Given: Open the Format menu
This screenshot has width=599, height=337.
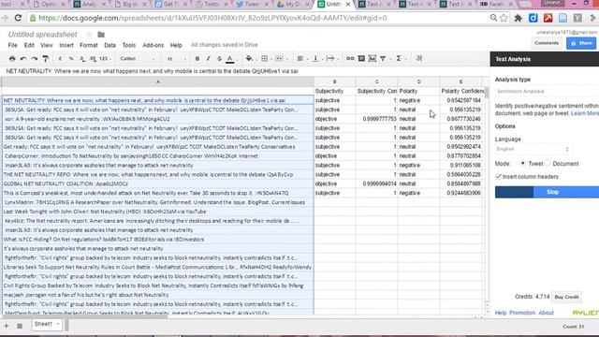Looking at the screenshot, I should coord(89,45).
